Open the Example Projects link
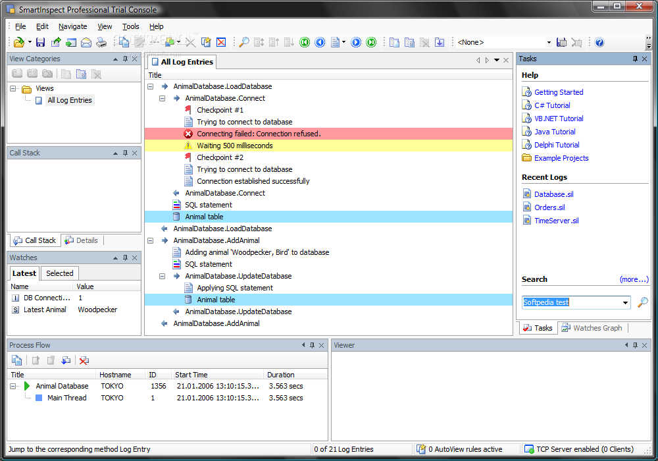This screenshot has width=658, height=461. pos(561,158)
